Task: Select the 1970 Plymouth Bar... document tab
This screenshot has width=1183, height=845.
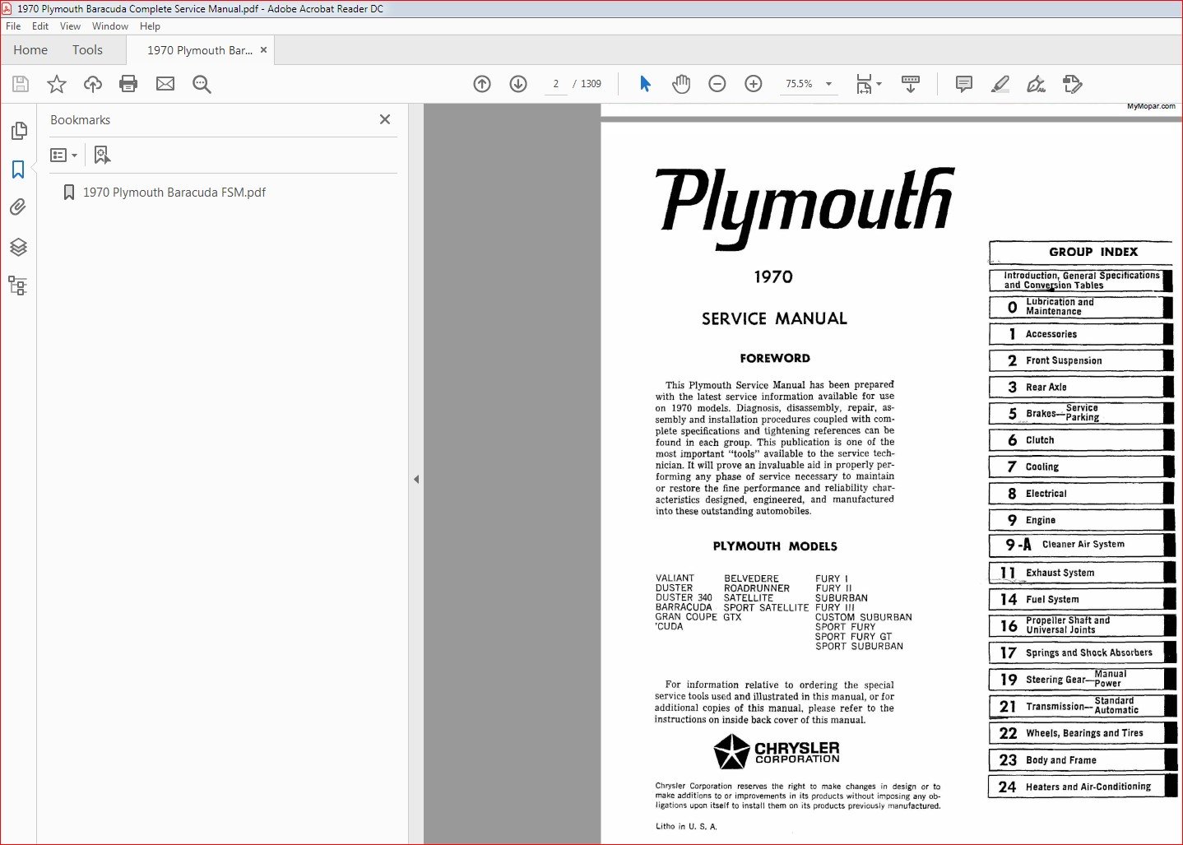Action: tap(200, 50)
